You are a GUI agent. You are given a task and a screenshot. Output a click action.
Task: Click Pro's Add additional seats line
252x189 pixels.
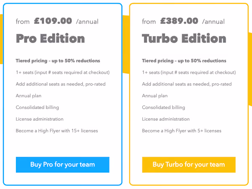tap(60, 84)
